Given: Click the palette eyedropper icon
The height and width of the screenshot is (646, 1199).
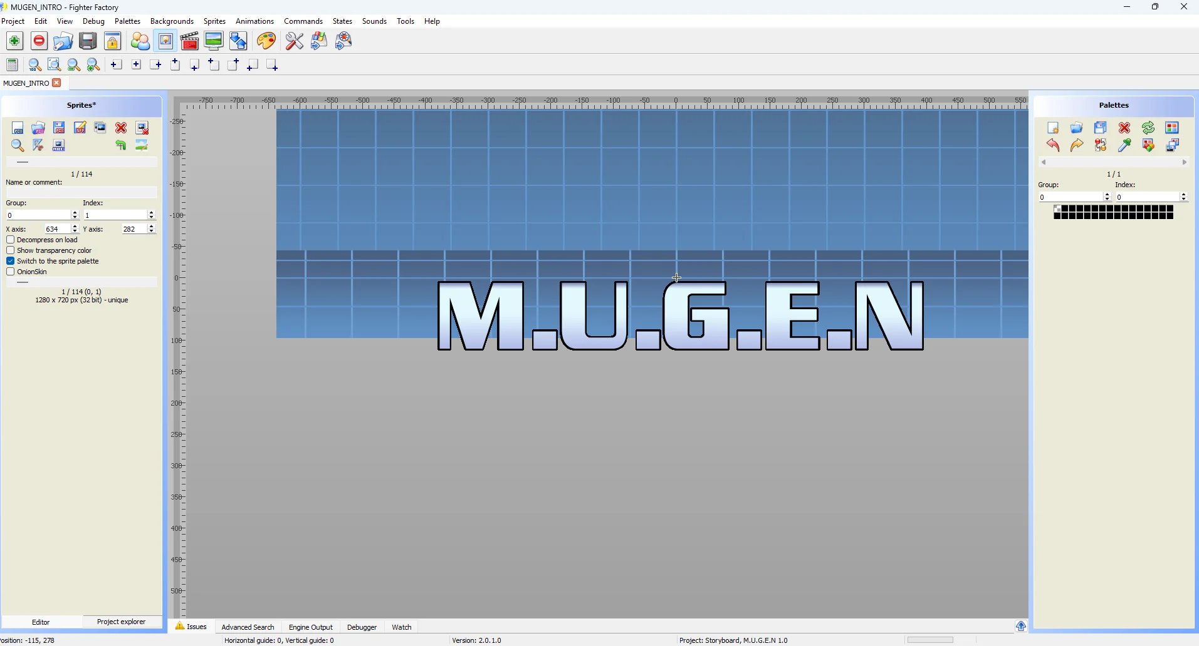Looking at the screenshot, I should pos(1125,146).
